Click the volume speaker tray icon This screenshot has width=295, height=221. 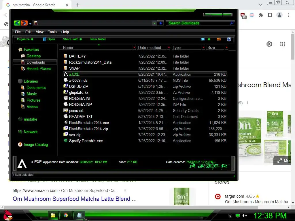(x=244, y=216)
